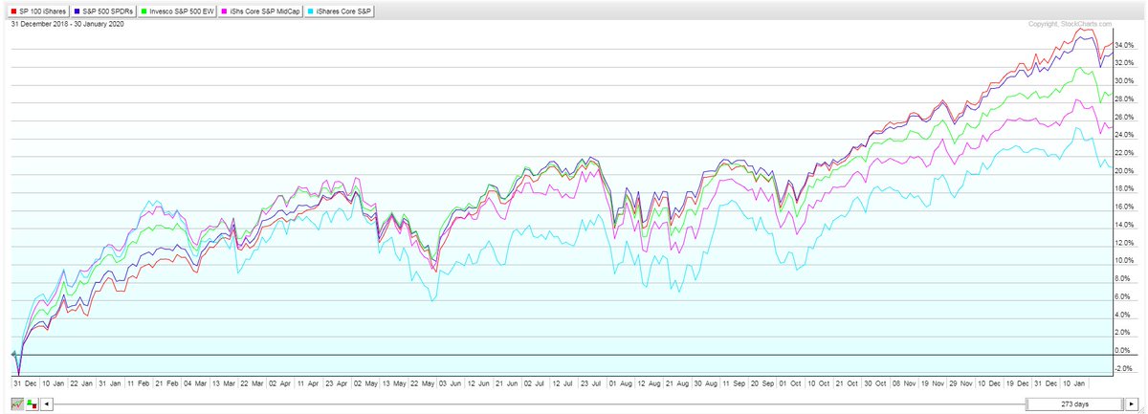This screenshot has height=414, width=1148.
Task: Click the 20.0% y-axis label
Action: [x=1123, y=171]
